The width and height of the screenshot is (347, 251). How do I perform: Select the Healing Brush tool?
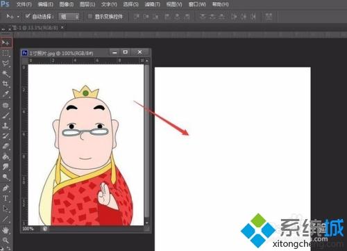pyautogui.click(x=6, y=106)
